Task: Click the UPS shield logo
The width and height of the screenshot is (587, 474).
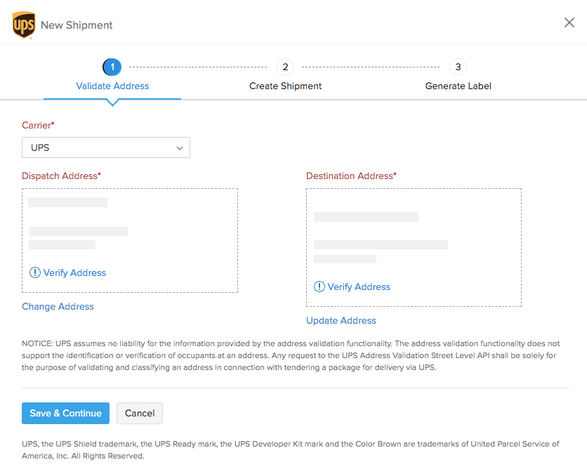Action: click(24, 25)
